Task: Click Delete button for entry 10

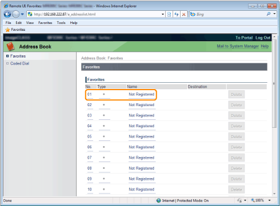Action: point(237,189)
